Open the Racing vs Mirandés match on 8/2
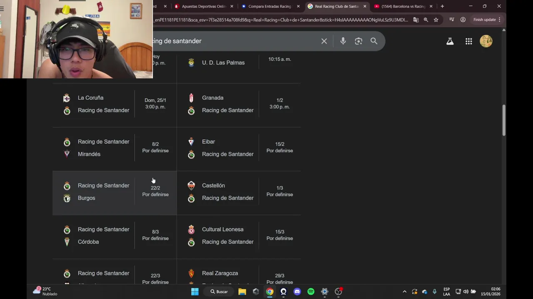The height and width of the screenshot is (299, 533). (115, 149)
